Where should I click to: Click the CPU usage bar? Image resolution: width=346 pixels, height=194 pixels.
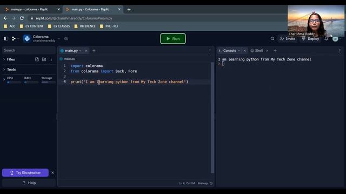click(x=14, y=82)
